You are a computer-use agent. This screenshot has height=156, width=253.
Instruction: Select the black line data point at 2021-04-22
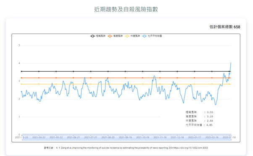[39, 71]
